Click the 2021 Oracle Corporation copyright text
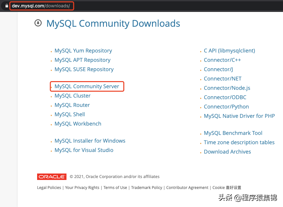This screenshot has width=283, height=207. tap(115, 177)
